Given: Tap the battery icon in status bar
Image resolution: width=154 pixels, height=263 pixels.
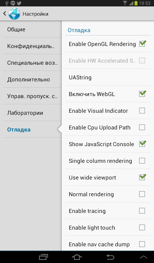Looking at the screenshot, I should tap(136, 3).
